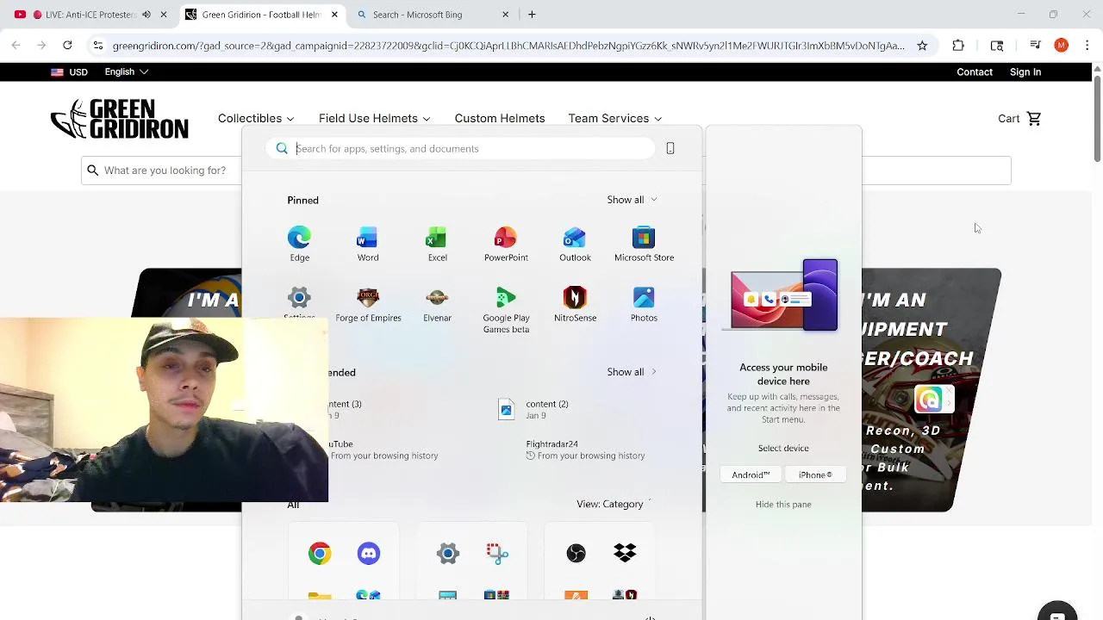Click Sign In link
Screen dimensions: 1103x620
tap(1025, 72)
